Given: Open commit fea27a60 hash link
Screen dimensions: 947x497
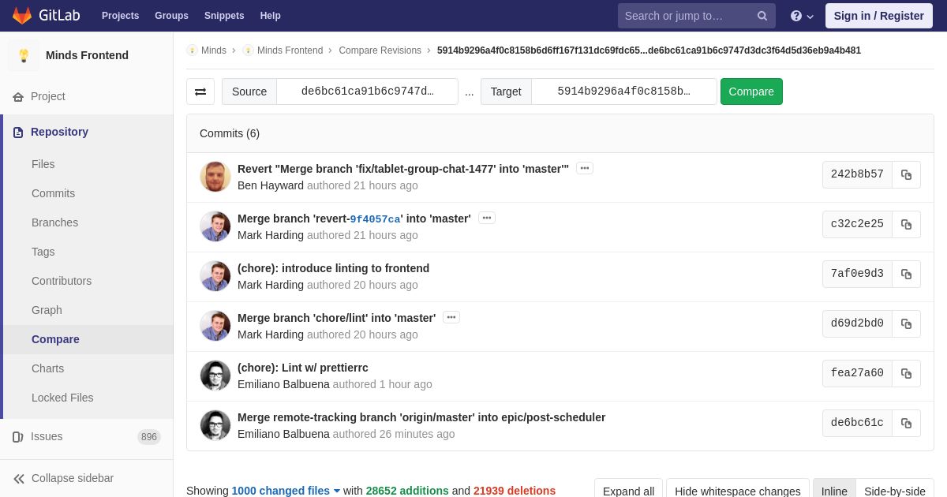Looking at the screenshot, I should click(x=857, y=373).
